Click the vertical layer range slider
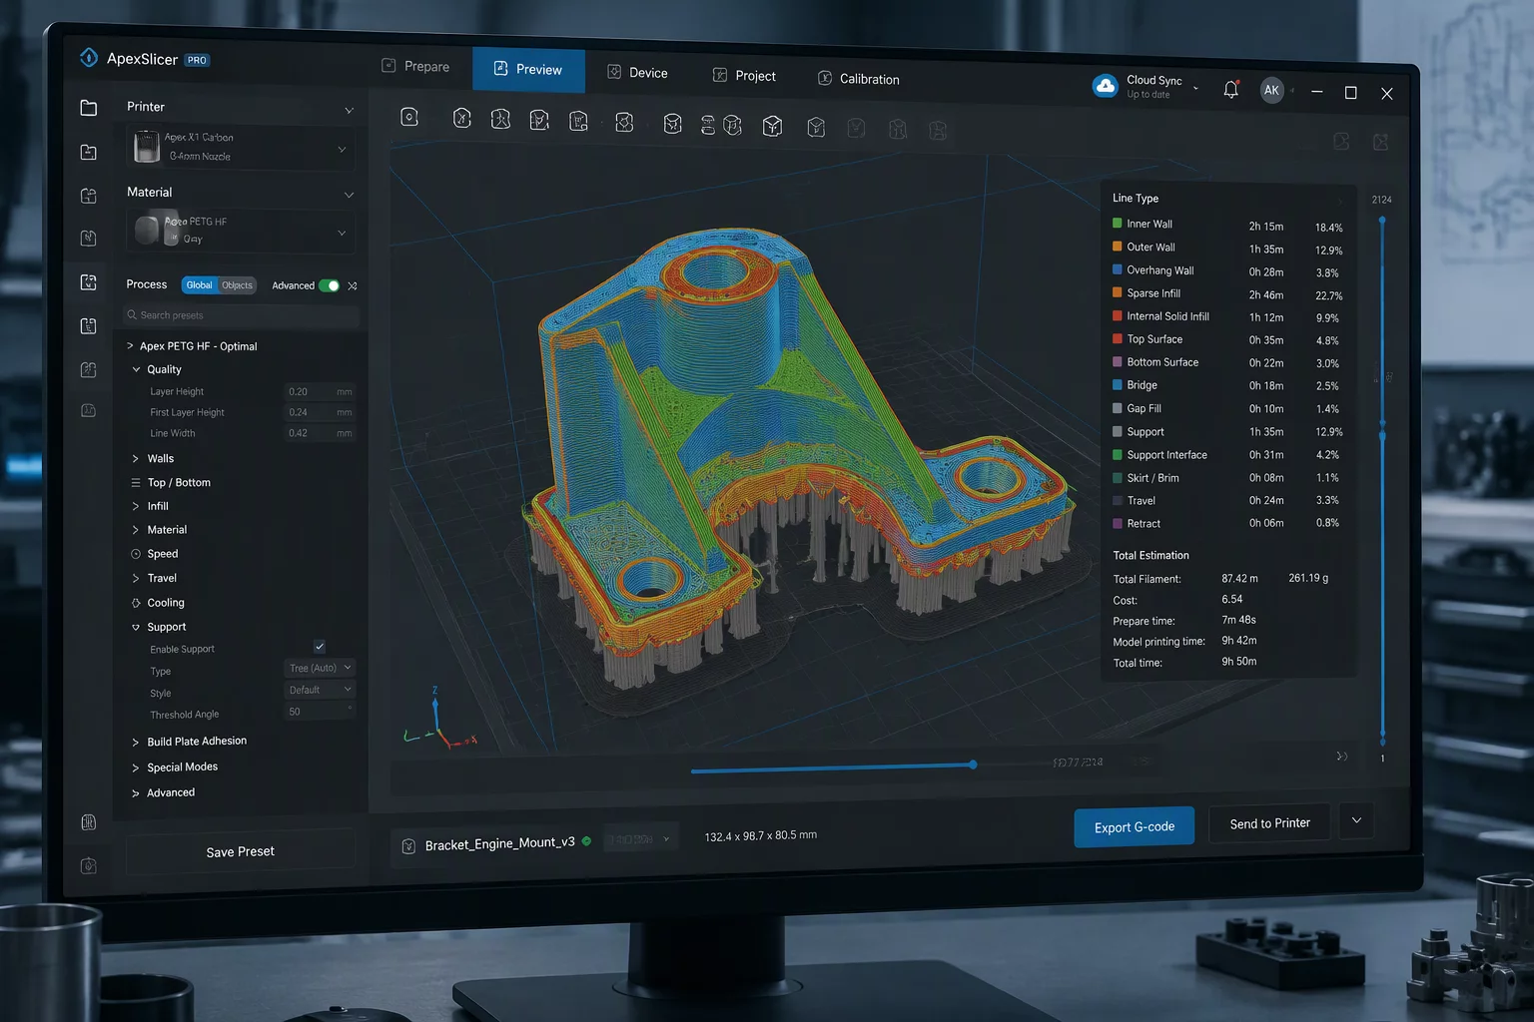This screenshot has width=1534, height=1022. coord(1382,480)
